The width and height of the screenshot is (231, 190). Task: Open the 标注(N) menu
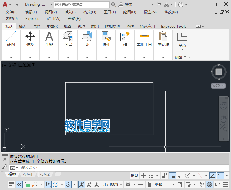point(150,12)
